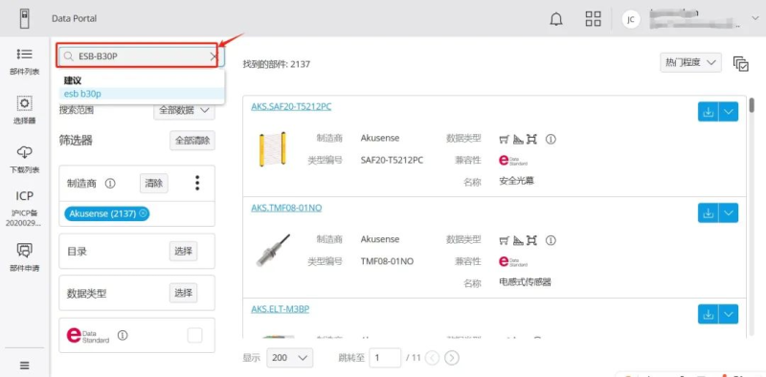Open the ICP sidebar item
766x377 pixels.
25,209
